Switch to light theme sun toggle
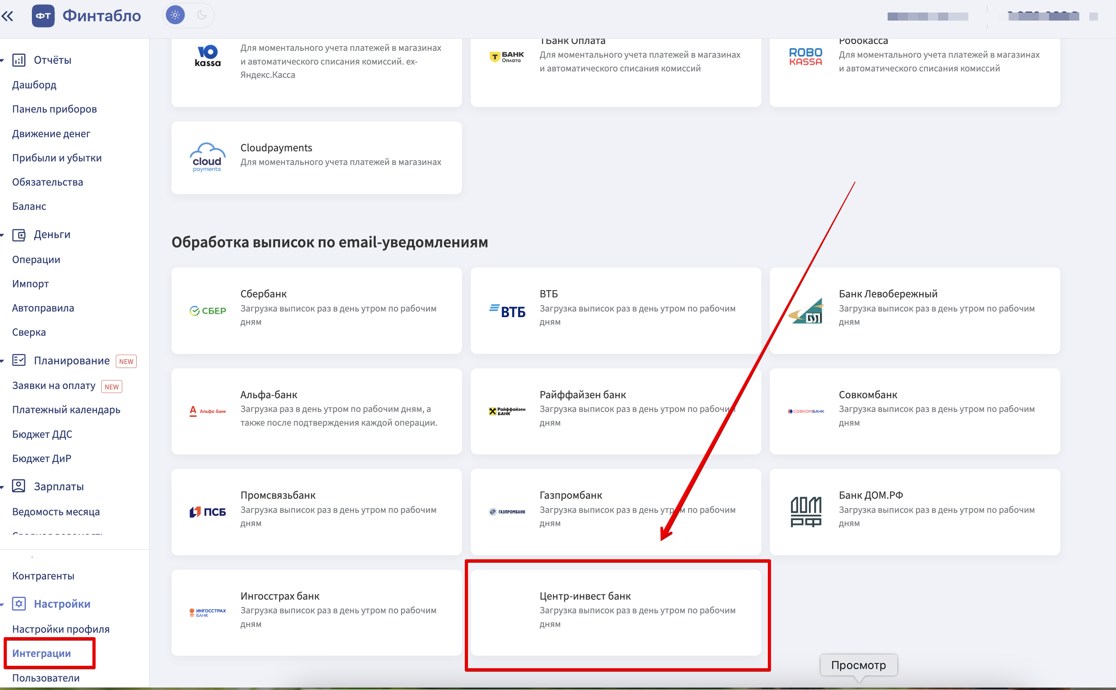Screen dimensions: 1116x690 (175, 15)
